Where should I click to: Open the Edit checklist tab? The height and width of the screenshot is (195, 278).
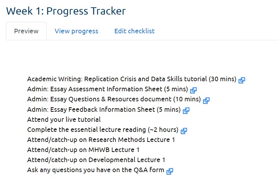(134, 31)
